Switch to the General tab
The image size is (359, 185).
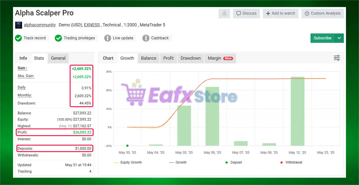click(x=58, y=58)
